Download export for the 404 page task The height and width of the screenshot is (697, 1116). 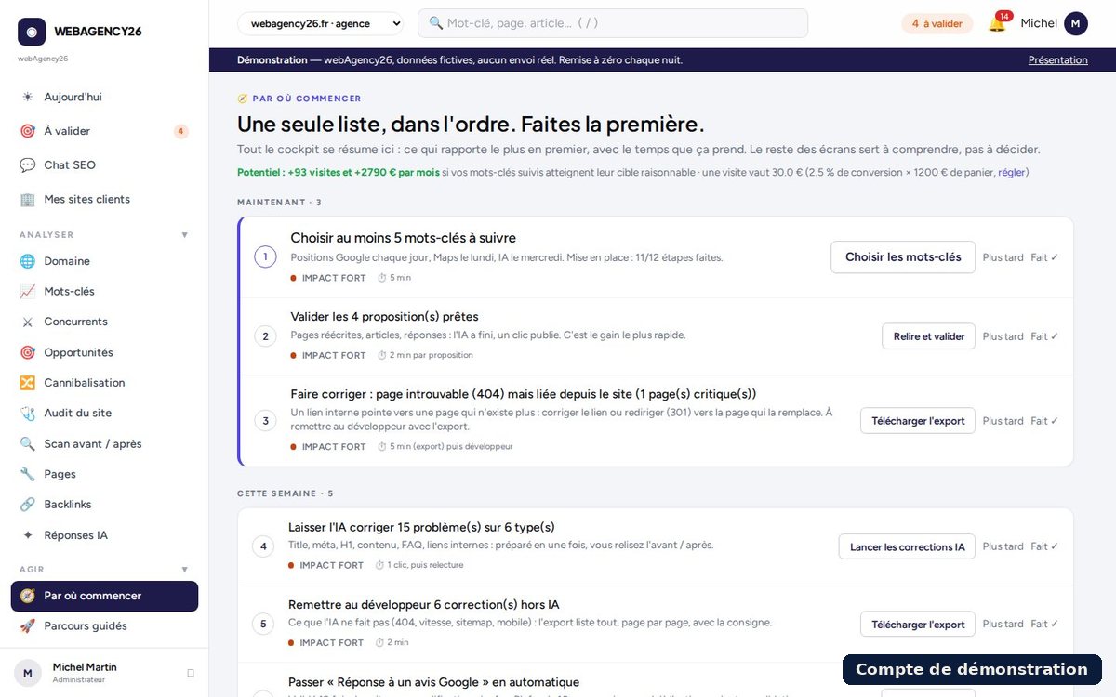click(x=918, y=421)
